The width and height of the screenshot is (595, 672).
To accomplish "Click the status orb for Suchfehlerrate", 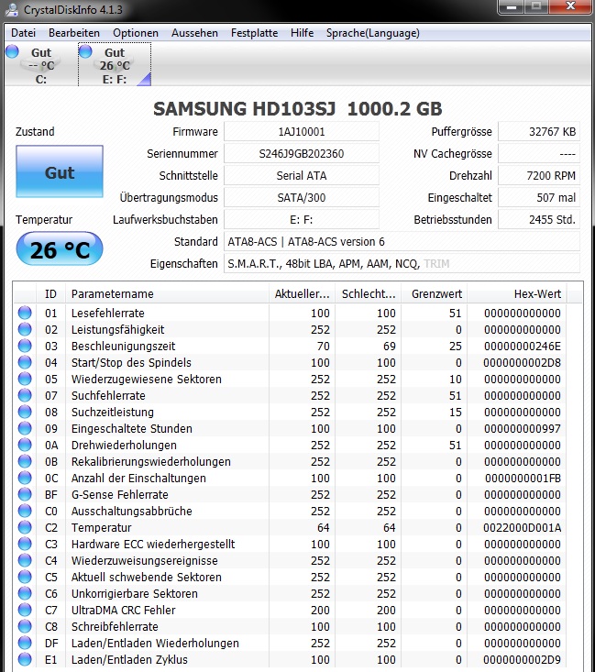I will 25,395.
